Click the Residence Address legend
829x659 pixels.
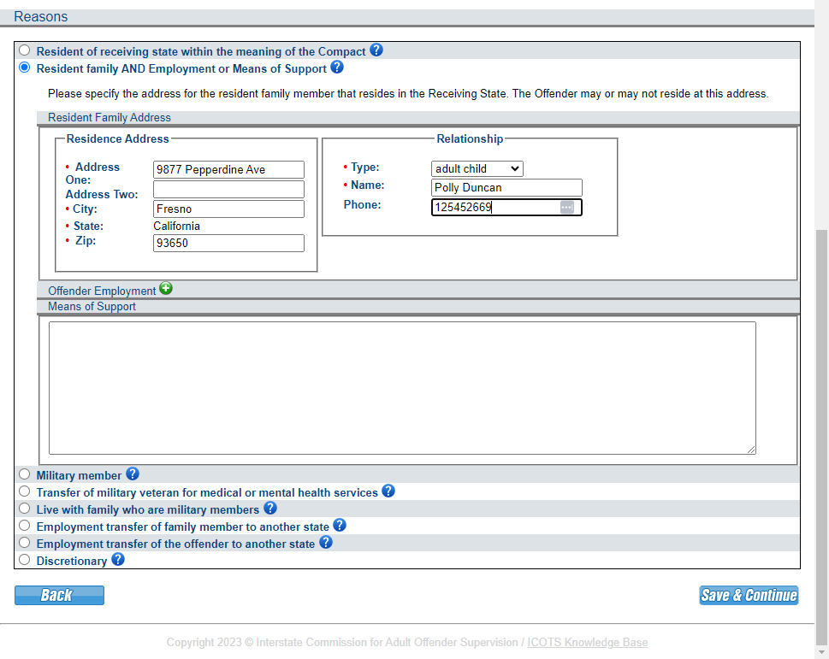click(117, 138)
